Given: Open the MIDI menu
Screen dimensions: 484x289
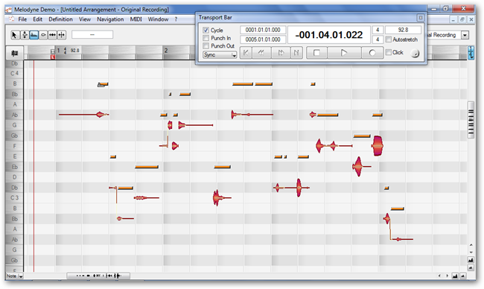Looking at the screenshot, I should [x=136, y=19].
